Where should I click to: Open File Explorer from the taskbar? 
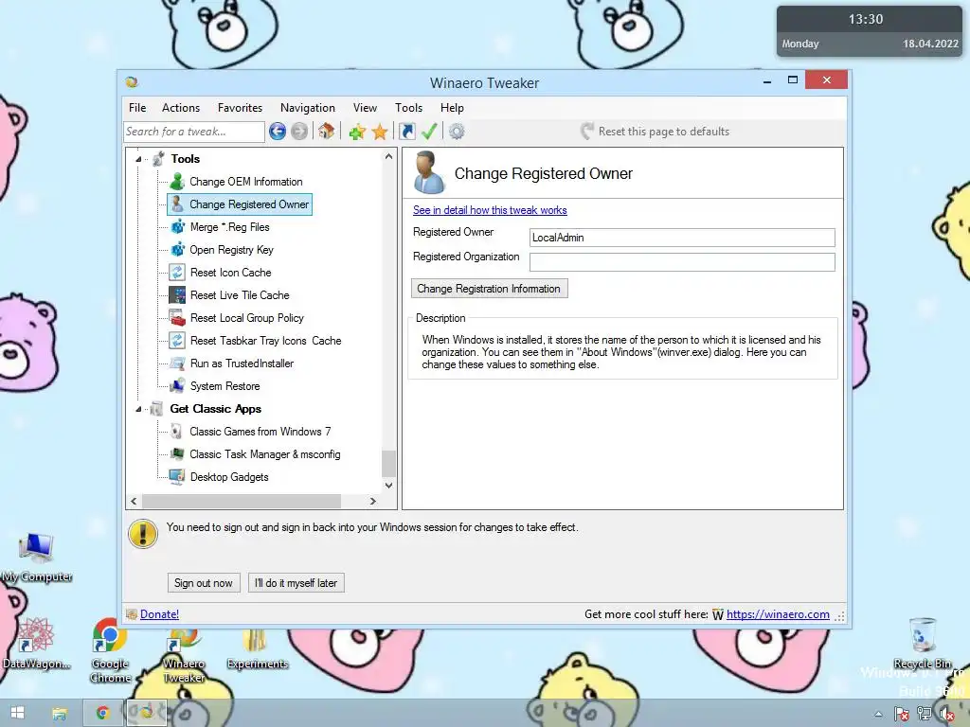[60, 714]
